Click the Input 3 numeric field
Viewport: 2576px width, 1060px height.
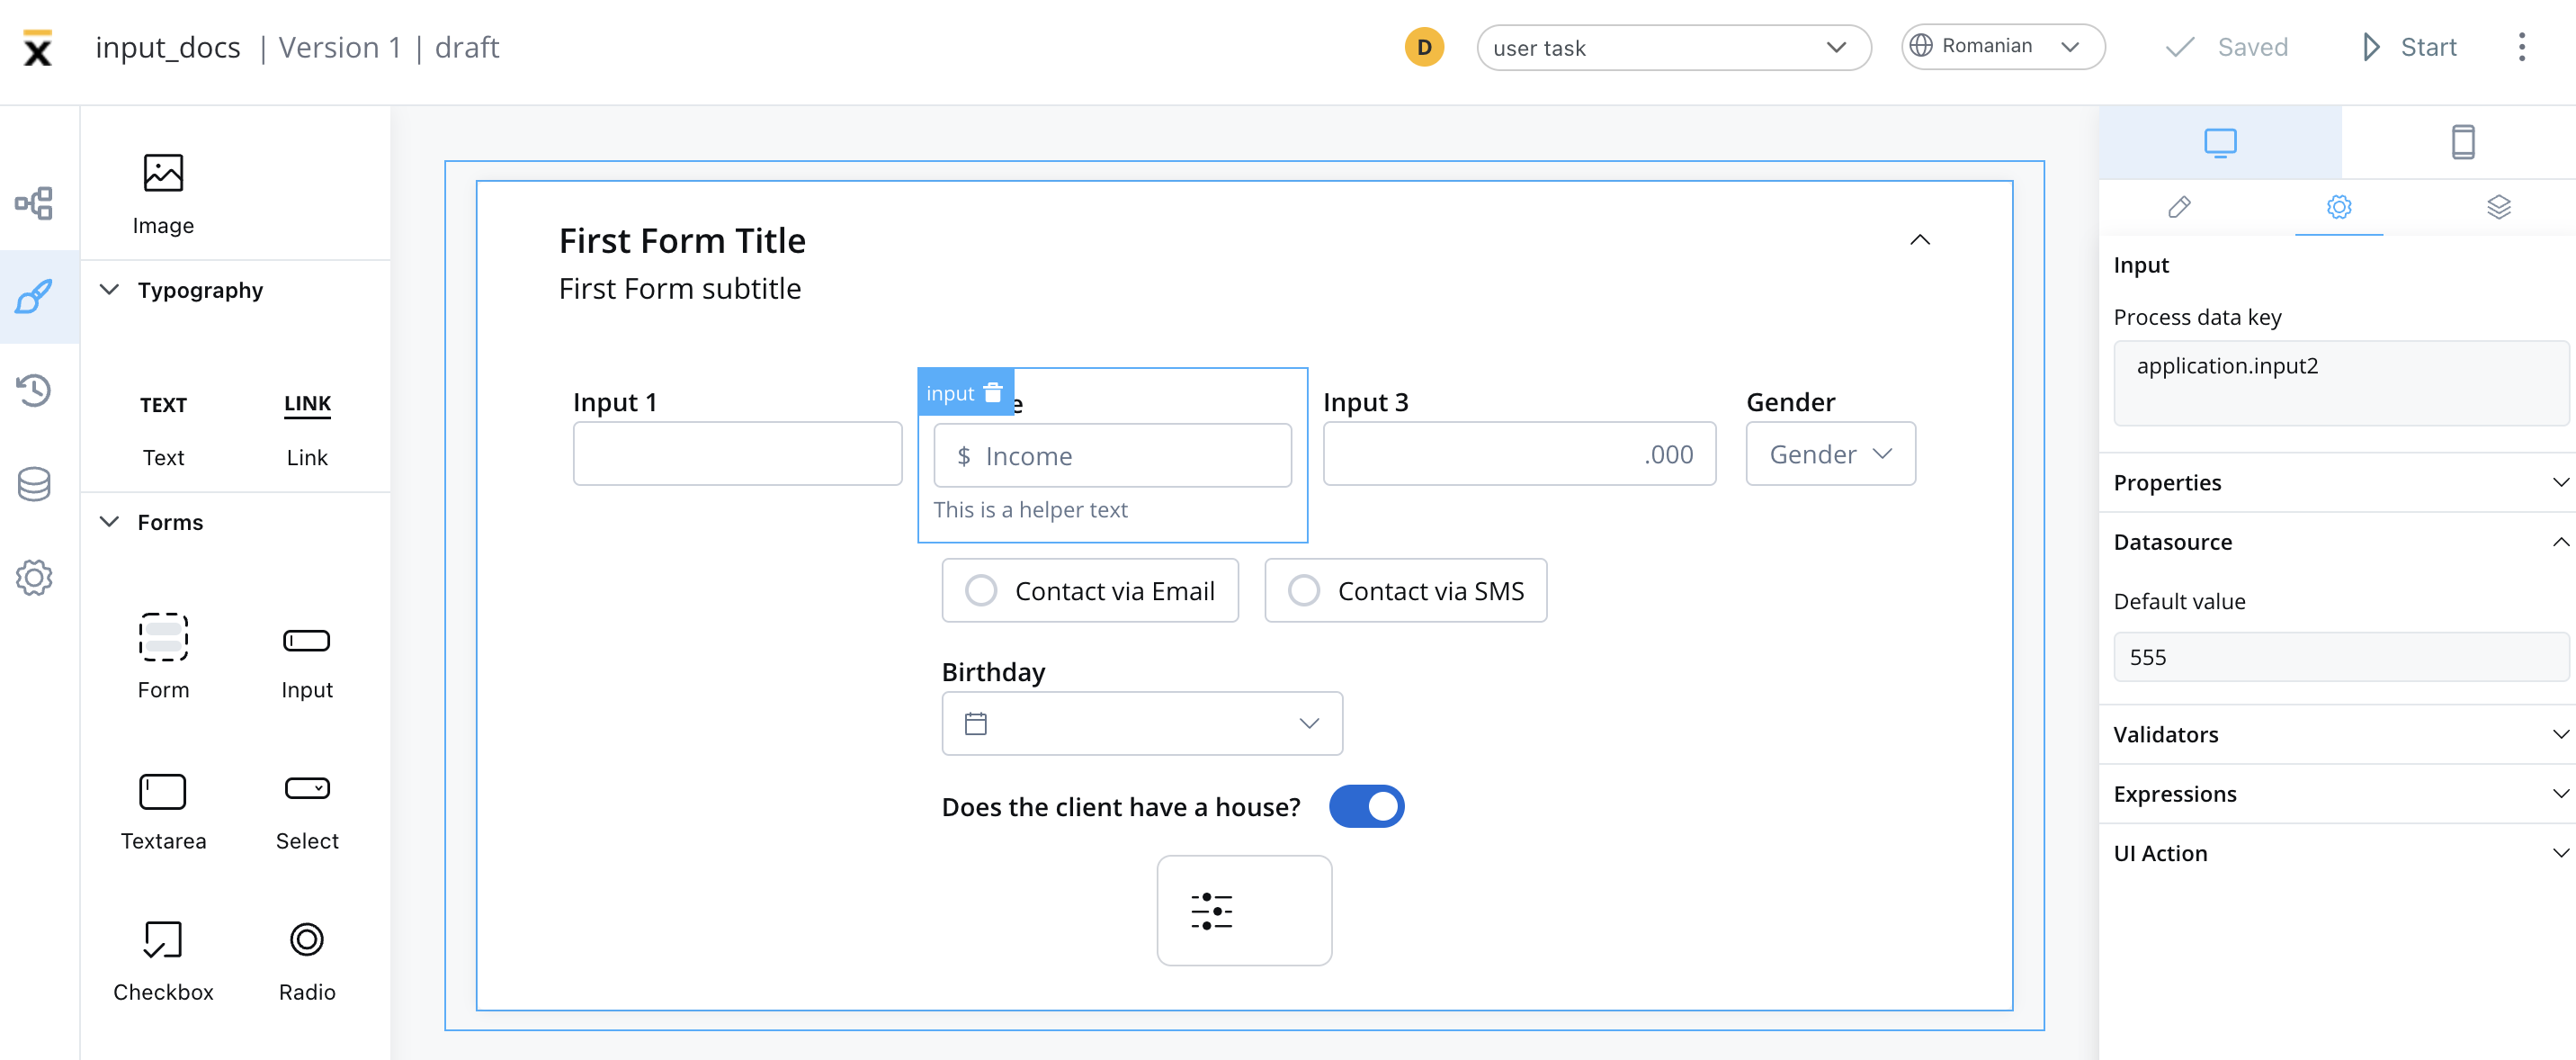click(1519, 454)
